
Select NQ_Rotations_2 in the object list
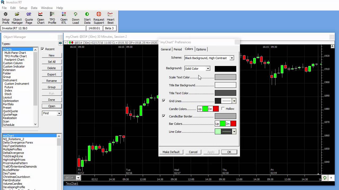pos(14,139)
